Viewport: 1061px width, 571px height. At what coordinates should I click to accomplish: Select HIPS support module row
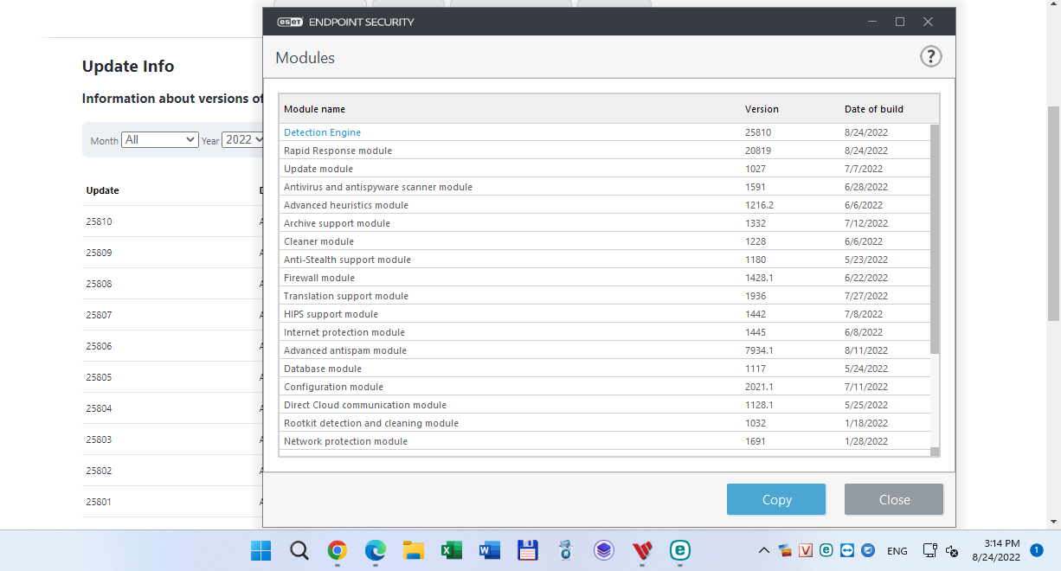tap(605, 314)
